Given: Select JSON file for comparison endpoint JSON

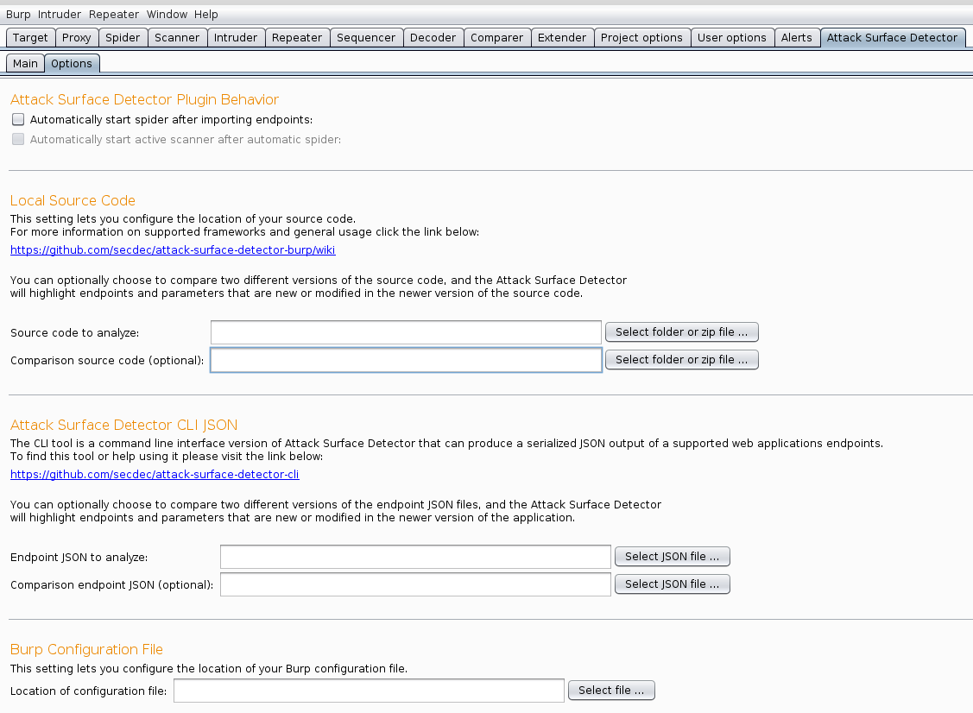Looking at the screenshot, I should coord(672,584).
